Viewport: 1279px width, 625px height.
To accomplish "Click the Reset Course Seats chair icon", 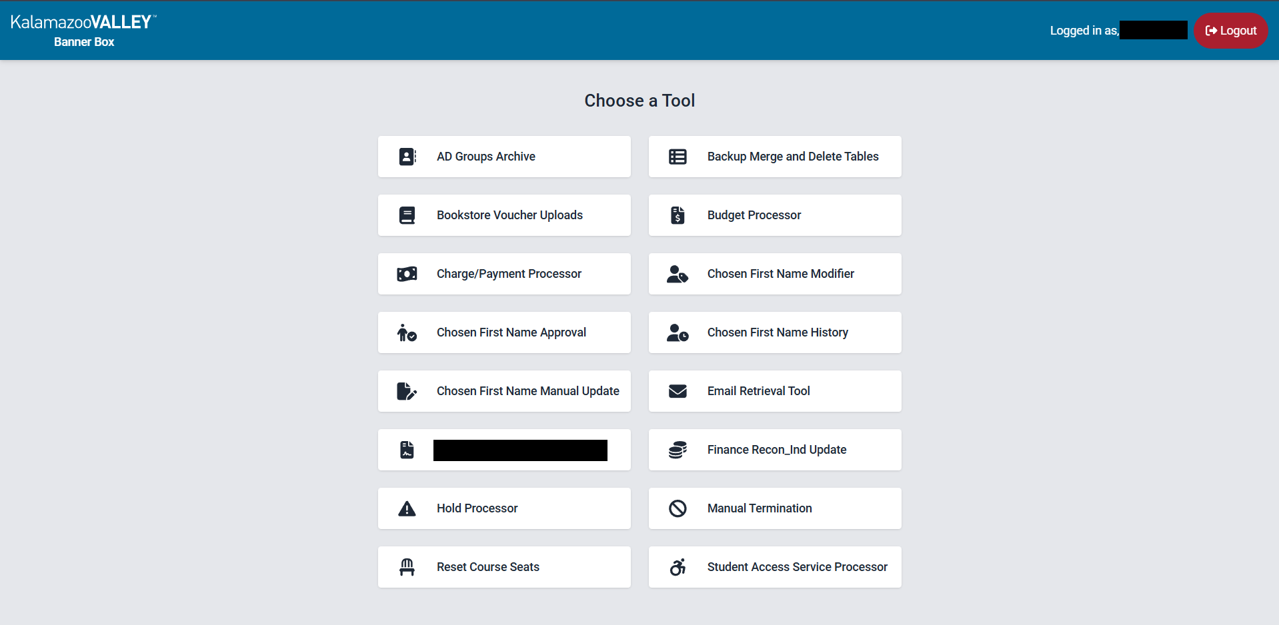I will pos(407,567).
